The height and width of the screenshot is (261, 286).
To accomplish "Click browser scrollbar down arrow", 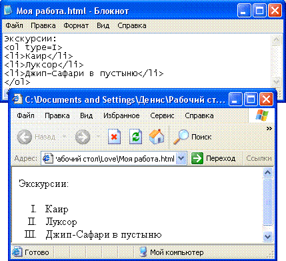I will [267, 236].
